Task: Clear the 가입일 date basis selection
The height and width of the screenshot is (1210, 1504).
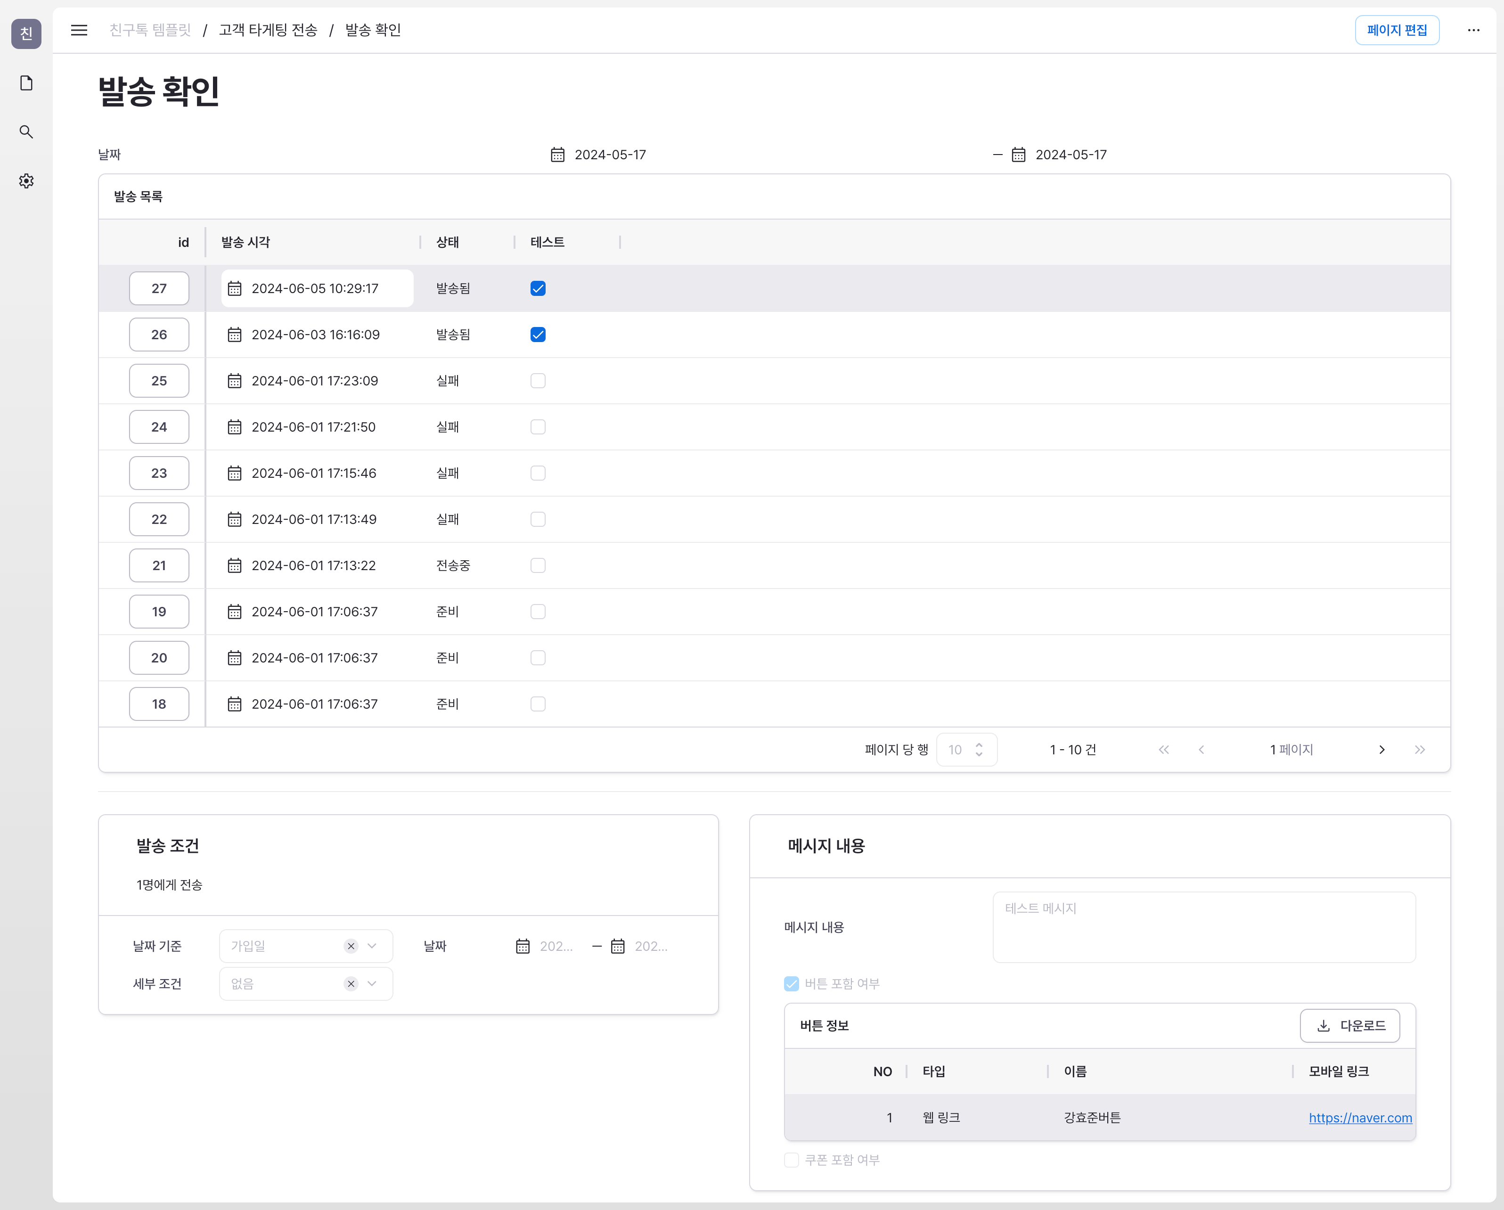Action: point(351,947)
